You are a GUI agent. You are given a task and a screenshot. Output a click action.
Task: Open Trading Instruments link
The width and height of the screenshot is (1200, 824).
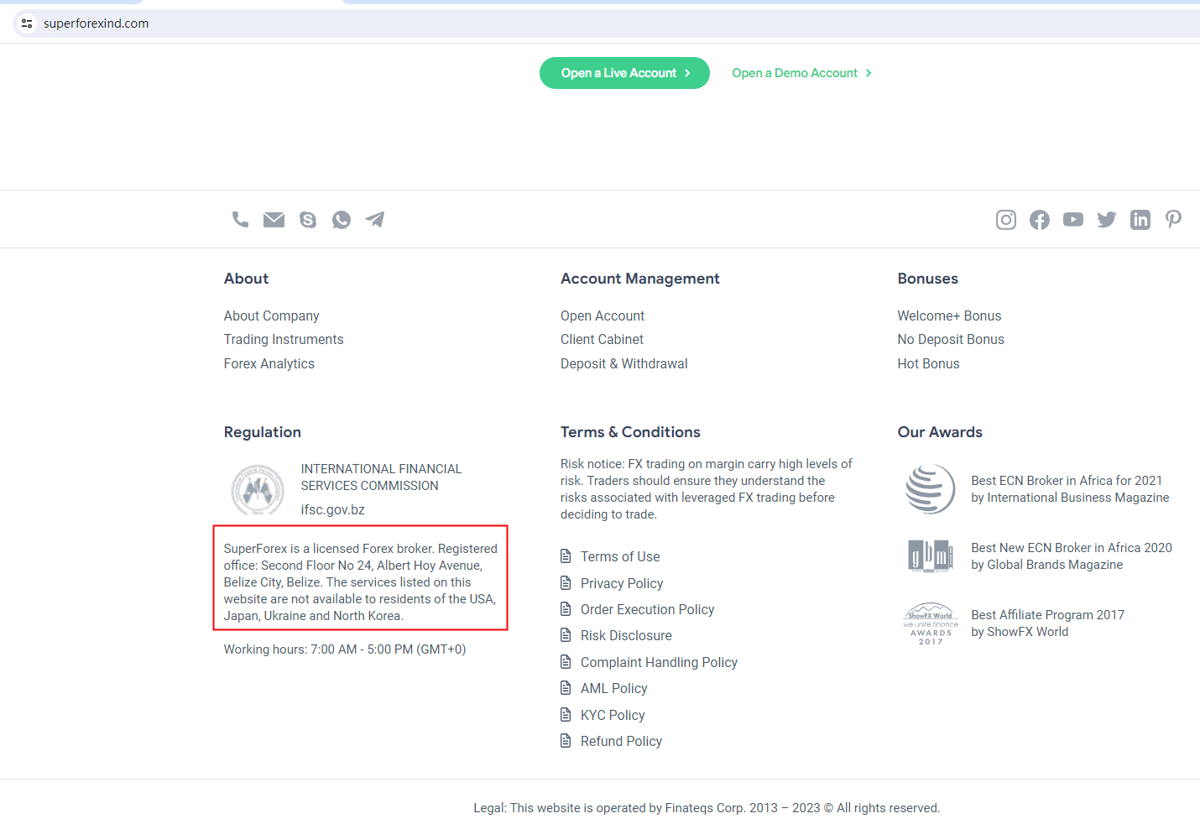point(284,339)
